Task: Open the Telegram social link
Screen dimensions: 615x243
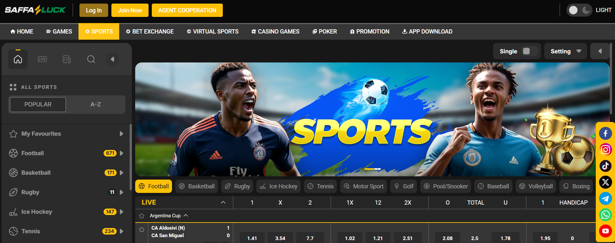Action: pyautogui.click(x=606, y=198)
